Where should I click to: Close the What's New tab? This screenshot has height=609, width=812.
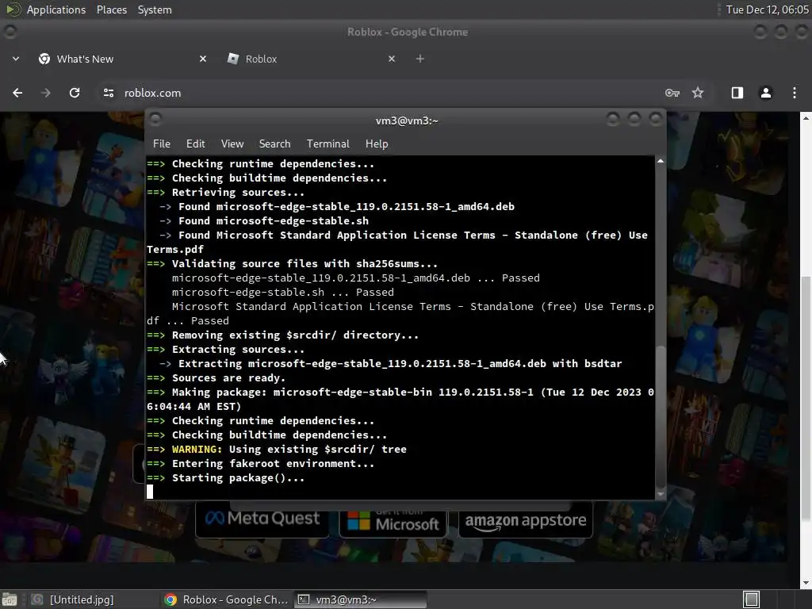(203, 59)
